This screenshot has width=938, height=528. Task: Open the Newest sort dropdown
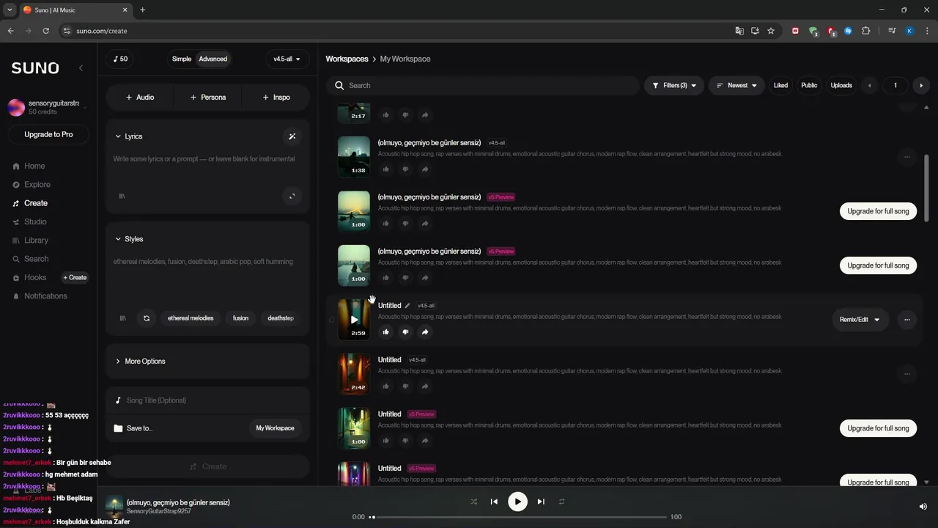736,86
